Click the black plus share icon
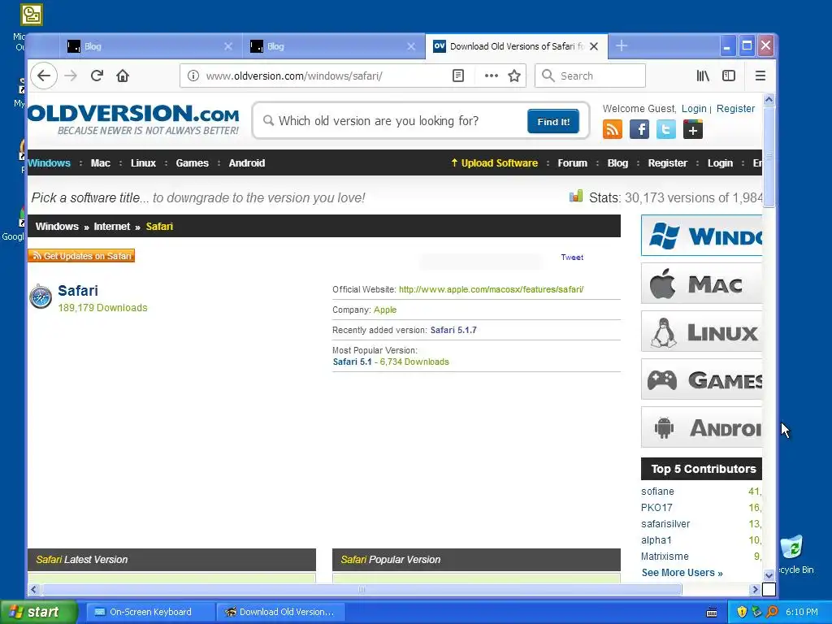Image resolution: width=832 pixels, height=624 pixels. pos(693,129)
